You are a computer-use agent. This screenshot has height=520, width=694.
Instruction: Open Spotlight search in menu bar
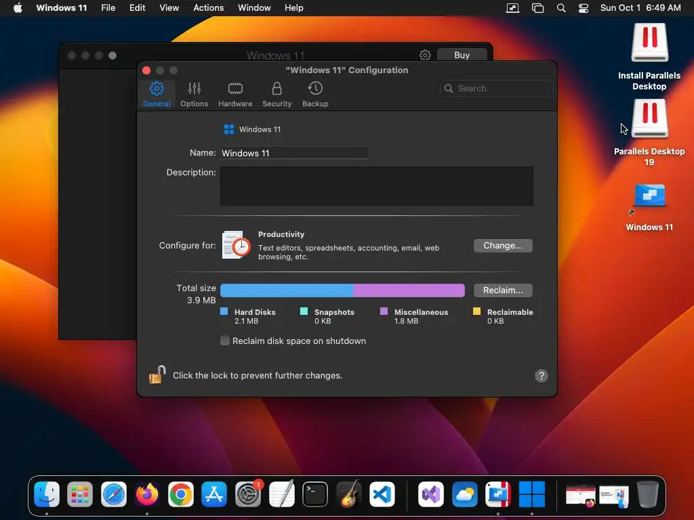[x=560, y=8]
